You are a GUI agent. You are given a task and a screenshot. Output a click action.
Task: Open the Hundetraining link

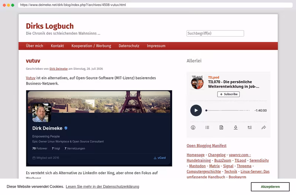click(x=199, y=160)
